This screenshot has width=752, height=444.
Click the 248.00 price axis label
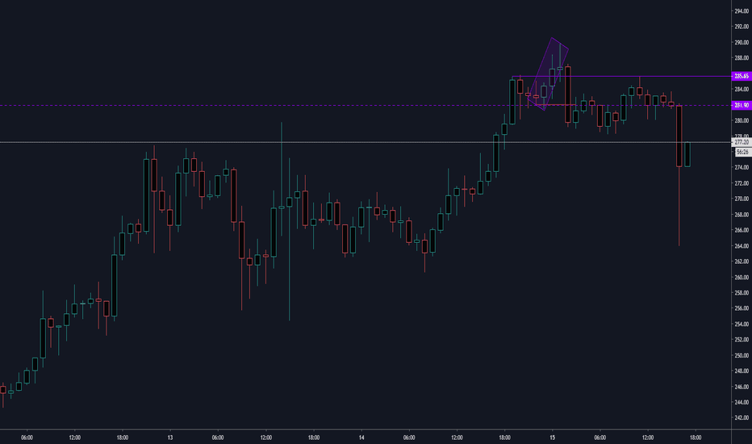[x=742, y=371]
